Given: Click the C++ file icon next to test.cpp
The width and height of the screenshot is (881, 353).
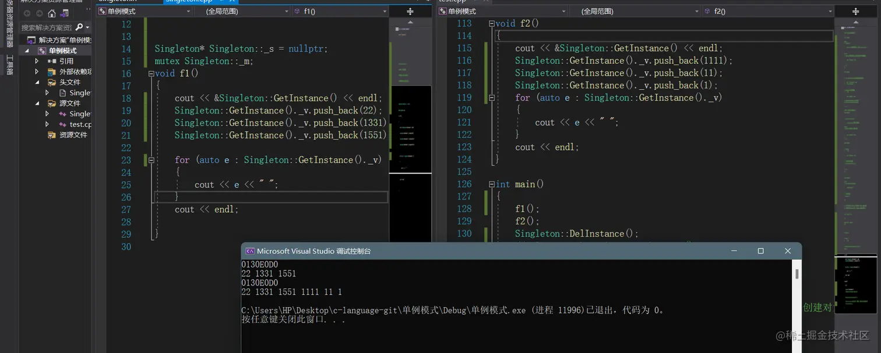Looking at the screenshot, I should (x=62, y=124).
